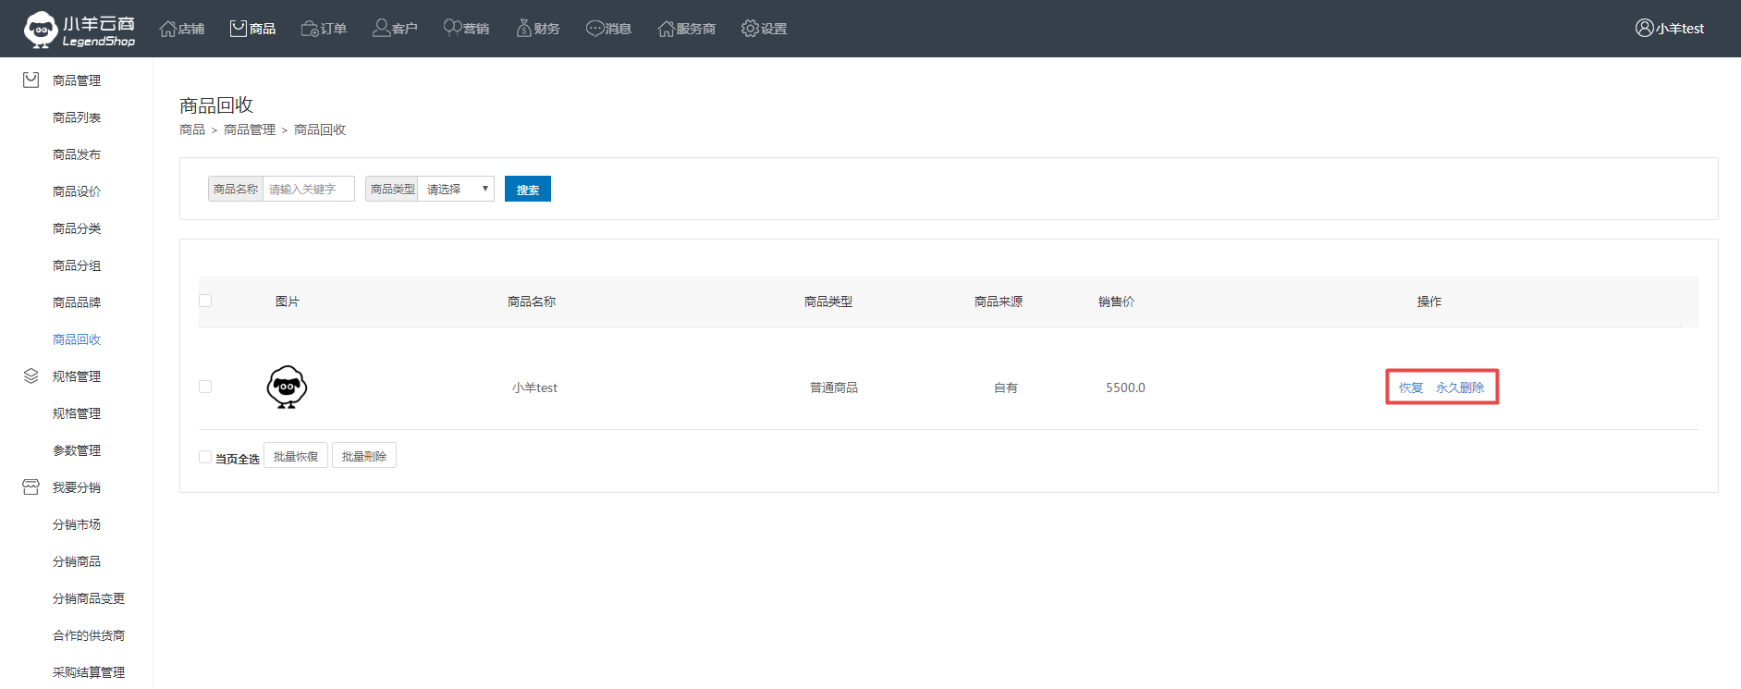This screenshot has height=689, width=1741.
Task: Collapse the 我要分销 sidebar section header
Action: coord(76,487)
